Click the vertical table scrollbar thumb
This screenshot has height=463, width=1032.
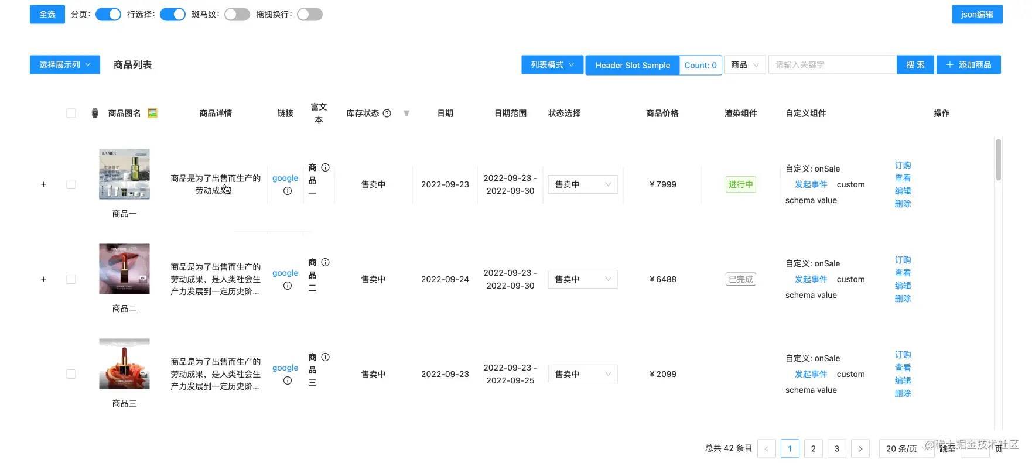click(x=998, y=159)
